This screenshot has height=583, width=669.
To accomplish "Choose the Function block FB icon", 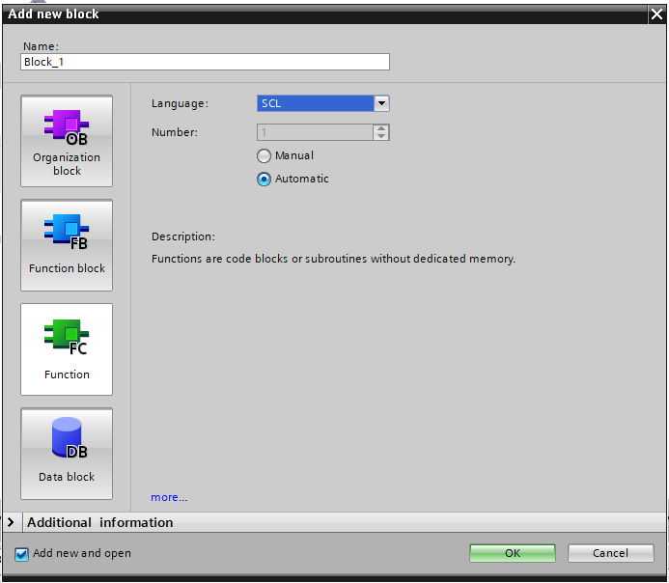I will [67, 232].
